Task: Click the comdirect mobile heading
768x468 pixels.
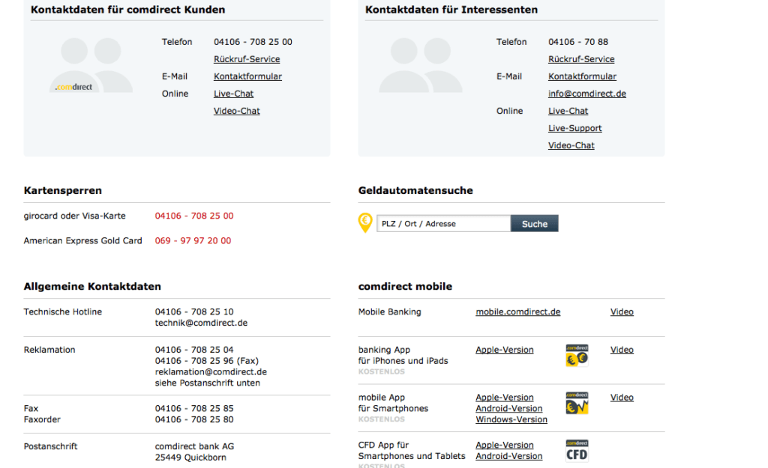Action: [x=406, y=287]
